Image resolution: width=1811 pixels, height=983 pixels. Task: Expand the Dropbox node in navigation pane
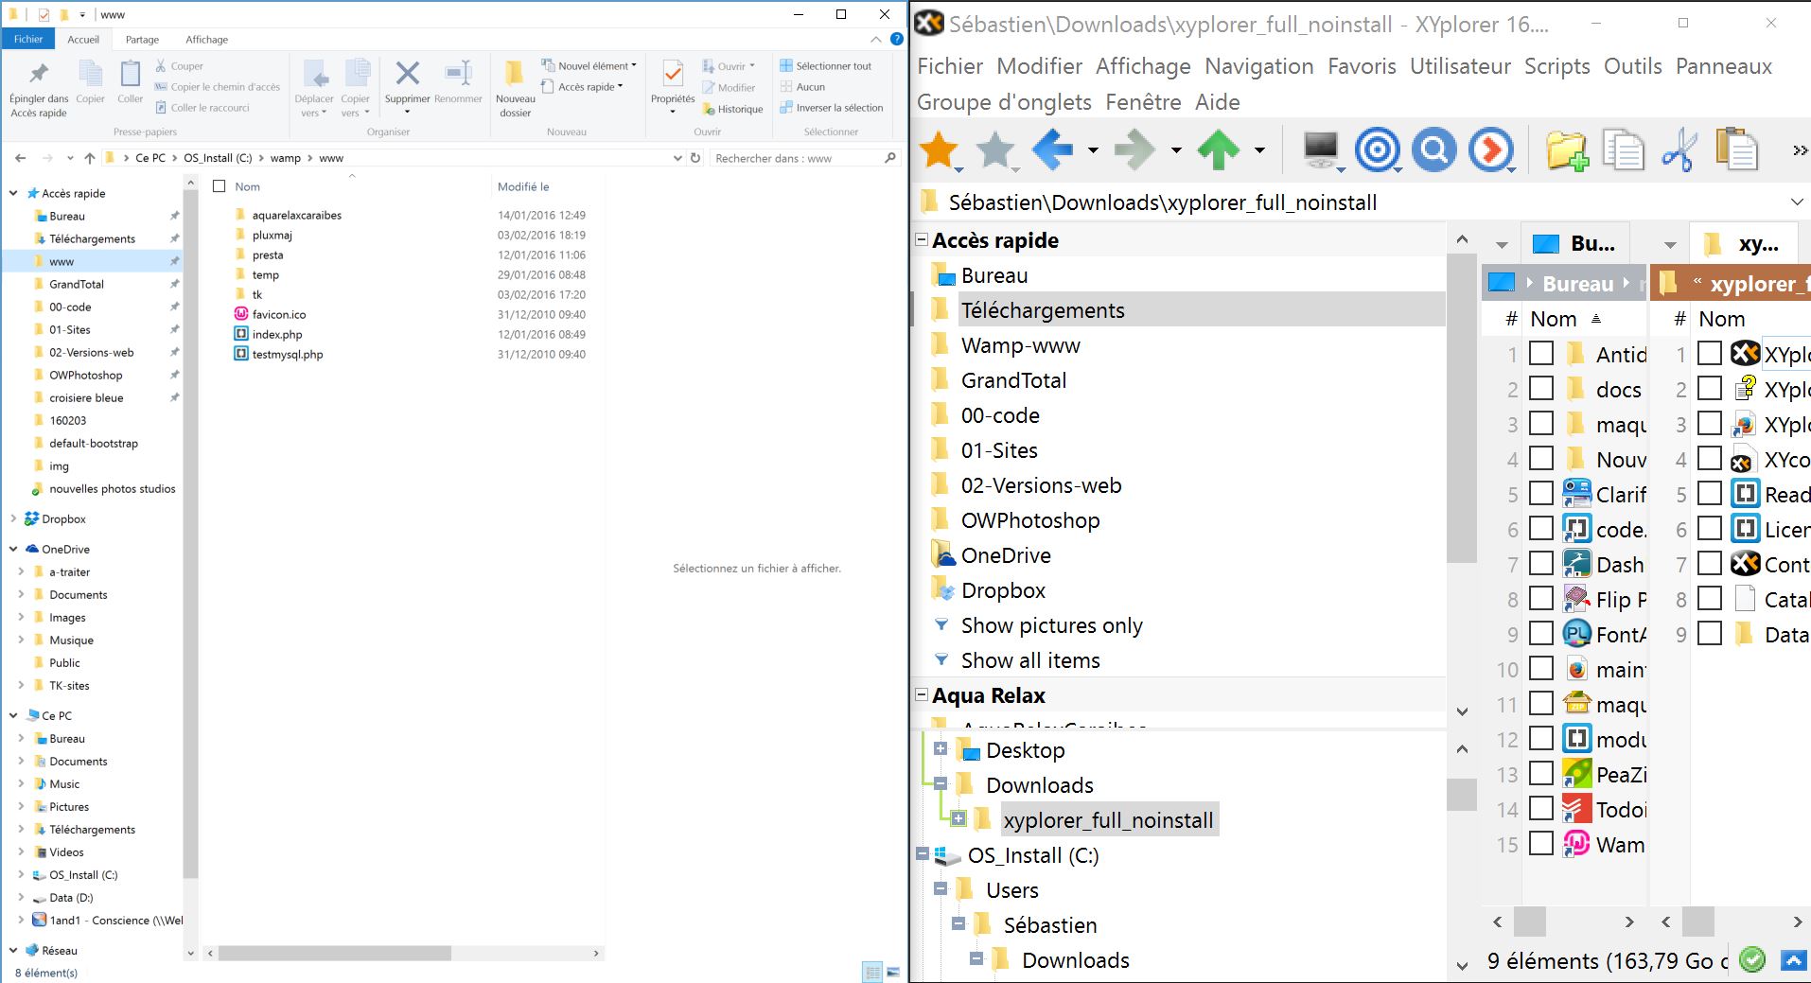tap(13, 519)
